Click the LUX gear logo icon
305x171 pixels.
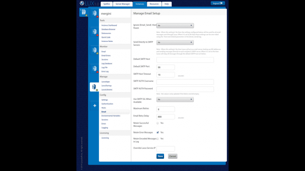click(x=82, y=3)
